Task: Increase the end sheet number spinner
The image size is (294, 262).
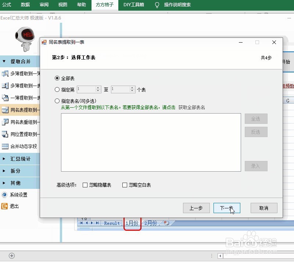Action: (x=132, y=88)
